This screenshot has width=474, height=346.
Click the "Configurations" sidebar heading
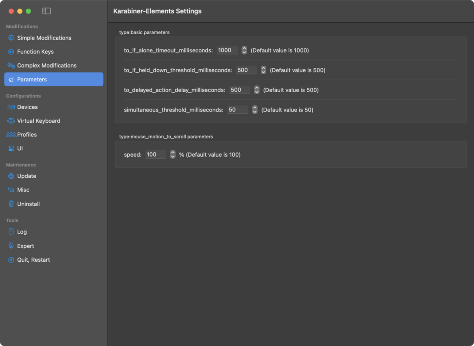[23, 96]
